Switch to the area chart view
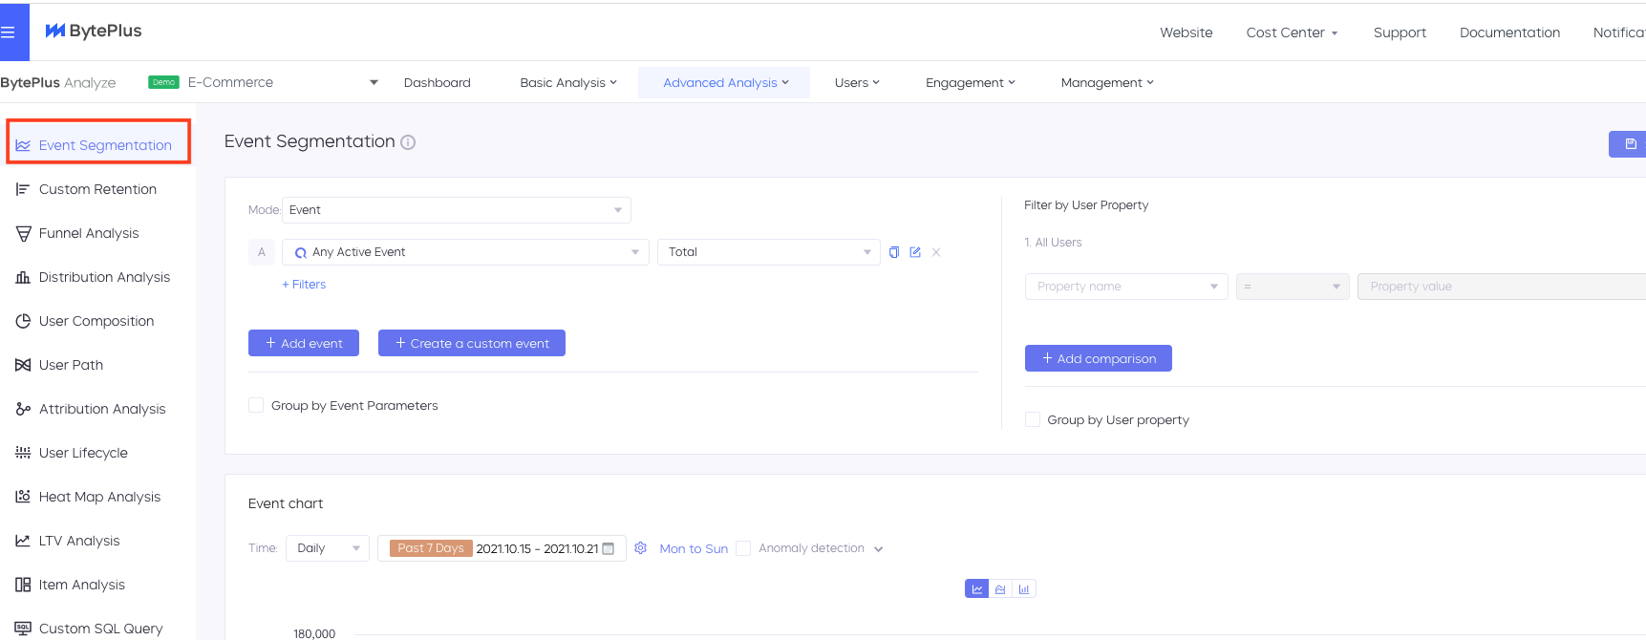 [1000, 589]
